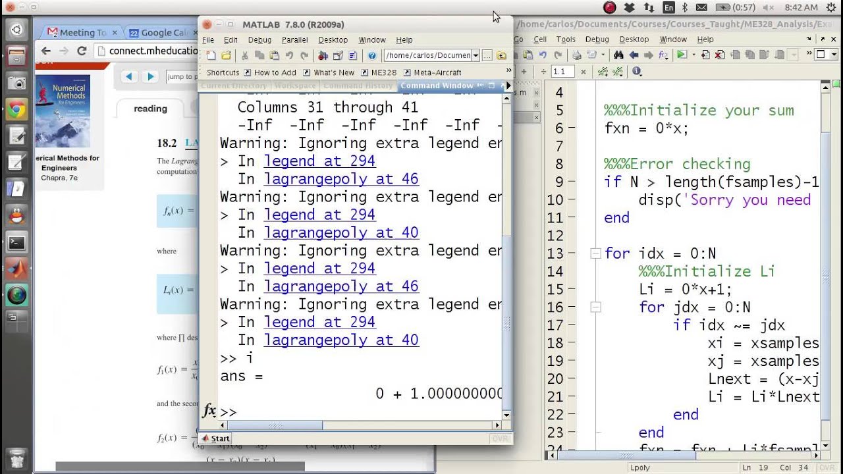Click fx function browser icon at prompt

point(209,411)
